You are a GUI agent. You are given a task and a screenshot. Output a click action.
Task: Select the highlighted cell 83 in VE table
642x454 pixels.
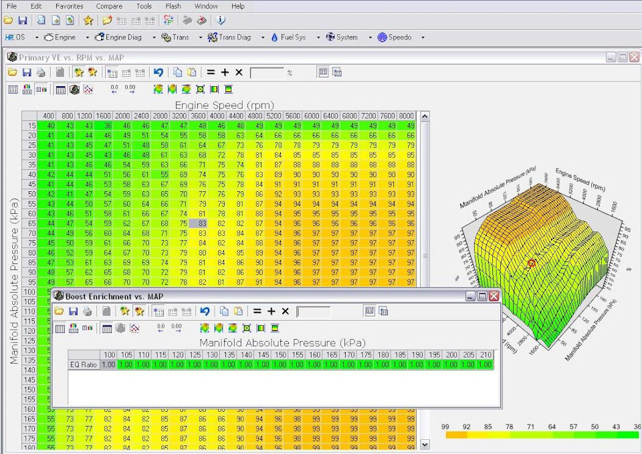point(198,223)
